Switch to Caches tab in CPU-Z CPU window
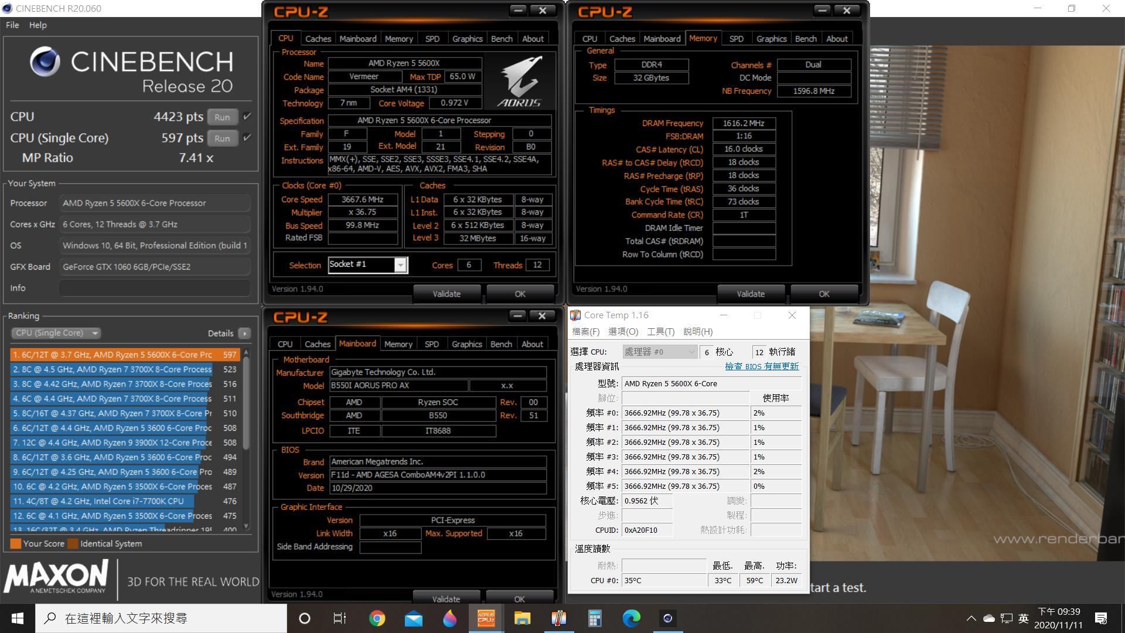The image size is (1125, 633). pos(318,39)
